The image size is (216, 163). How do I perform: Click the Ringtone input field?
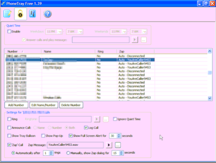[x=65, y=119]
